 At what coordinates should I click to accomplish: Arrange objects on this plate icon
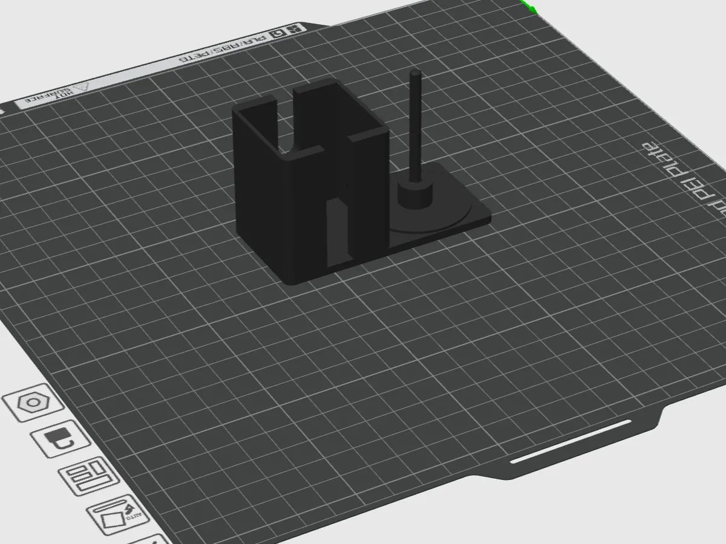pos(90,476)
